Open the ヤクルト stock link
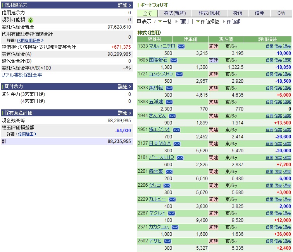 point(157,213)
